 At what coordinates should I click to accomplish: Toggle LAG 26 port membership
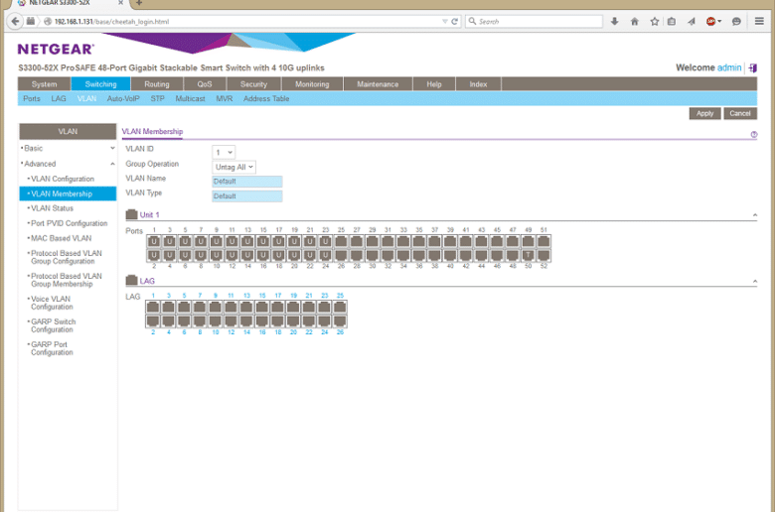click(x=340, y=320)
